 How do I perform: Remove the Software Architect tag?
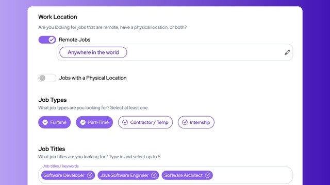pyautogui.click(x=208, y=175)
